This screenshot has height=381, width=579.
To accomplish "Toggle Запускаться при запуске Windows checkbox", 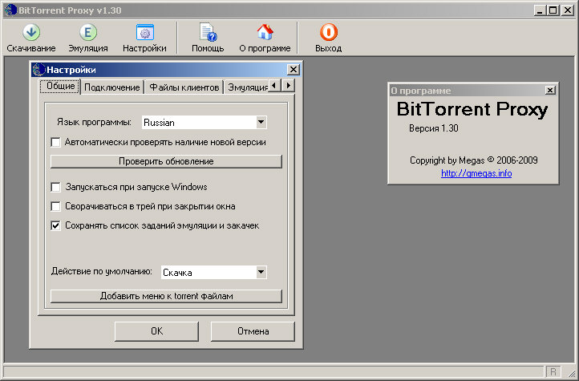I will click(x=56, y=187).
